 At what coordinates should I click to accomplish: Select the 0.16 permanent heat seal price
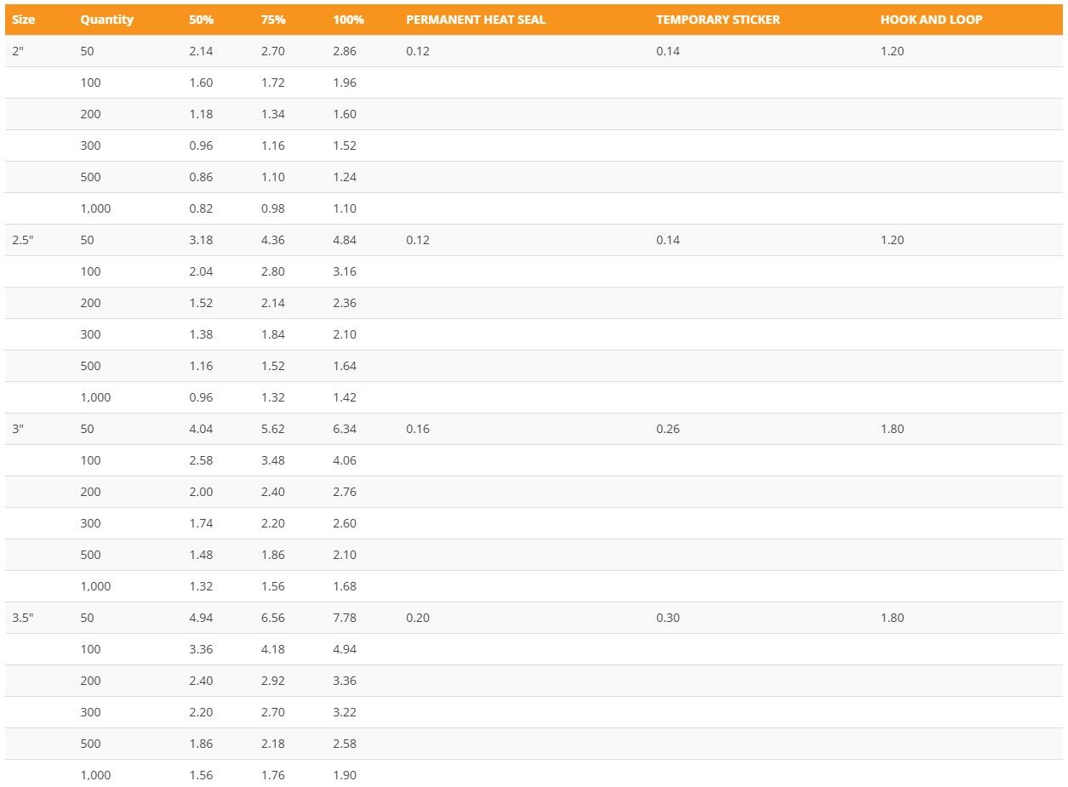coord(418,429)
